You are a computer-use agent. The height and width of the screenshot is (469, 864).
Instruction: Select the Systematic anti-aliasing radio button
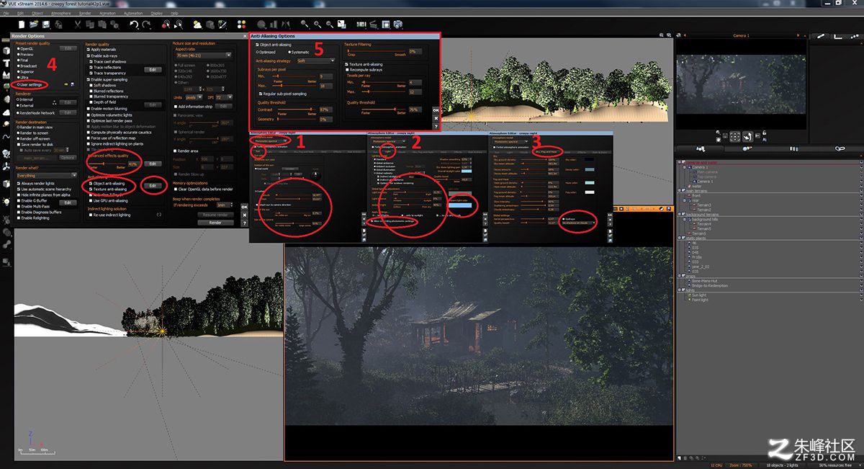tap(299, 52)
